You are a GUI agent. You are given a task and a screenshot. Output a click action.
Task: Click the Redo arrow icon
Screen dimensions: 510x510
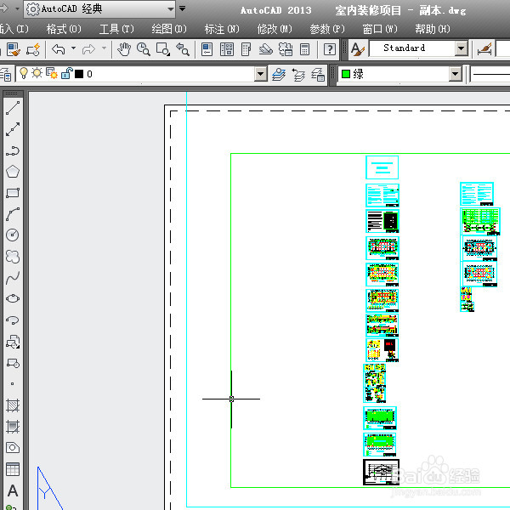[x=88, y=49]
